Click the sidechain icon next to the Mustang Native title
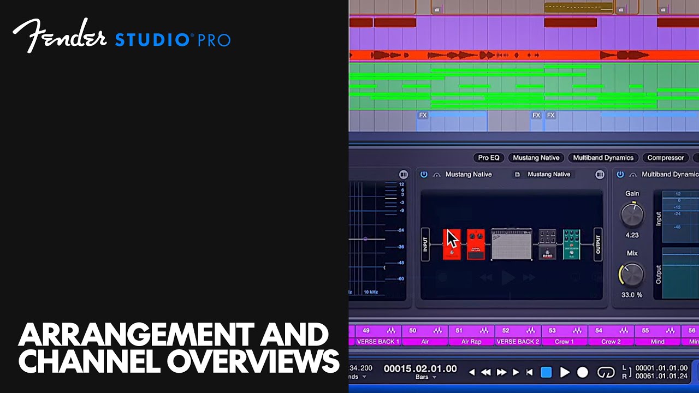This screenshot has width=699, height=393. (x=436, y=175)
